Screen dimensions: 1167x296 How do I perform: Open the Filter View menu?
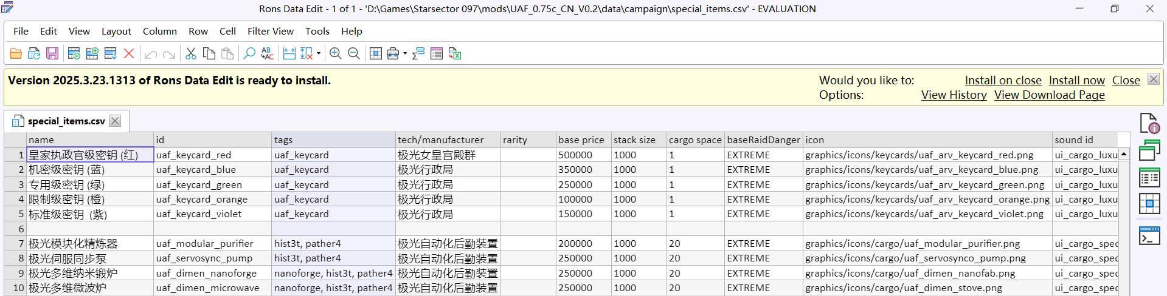tap(270, 32)
